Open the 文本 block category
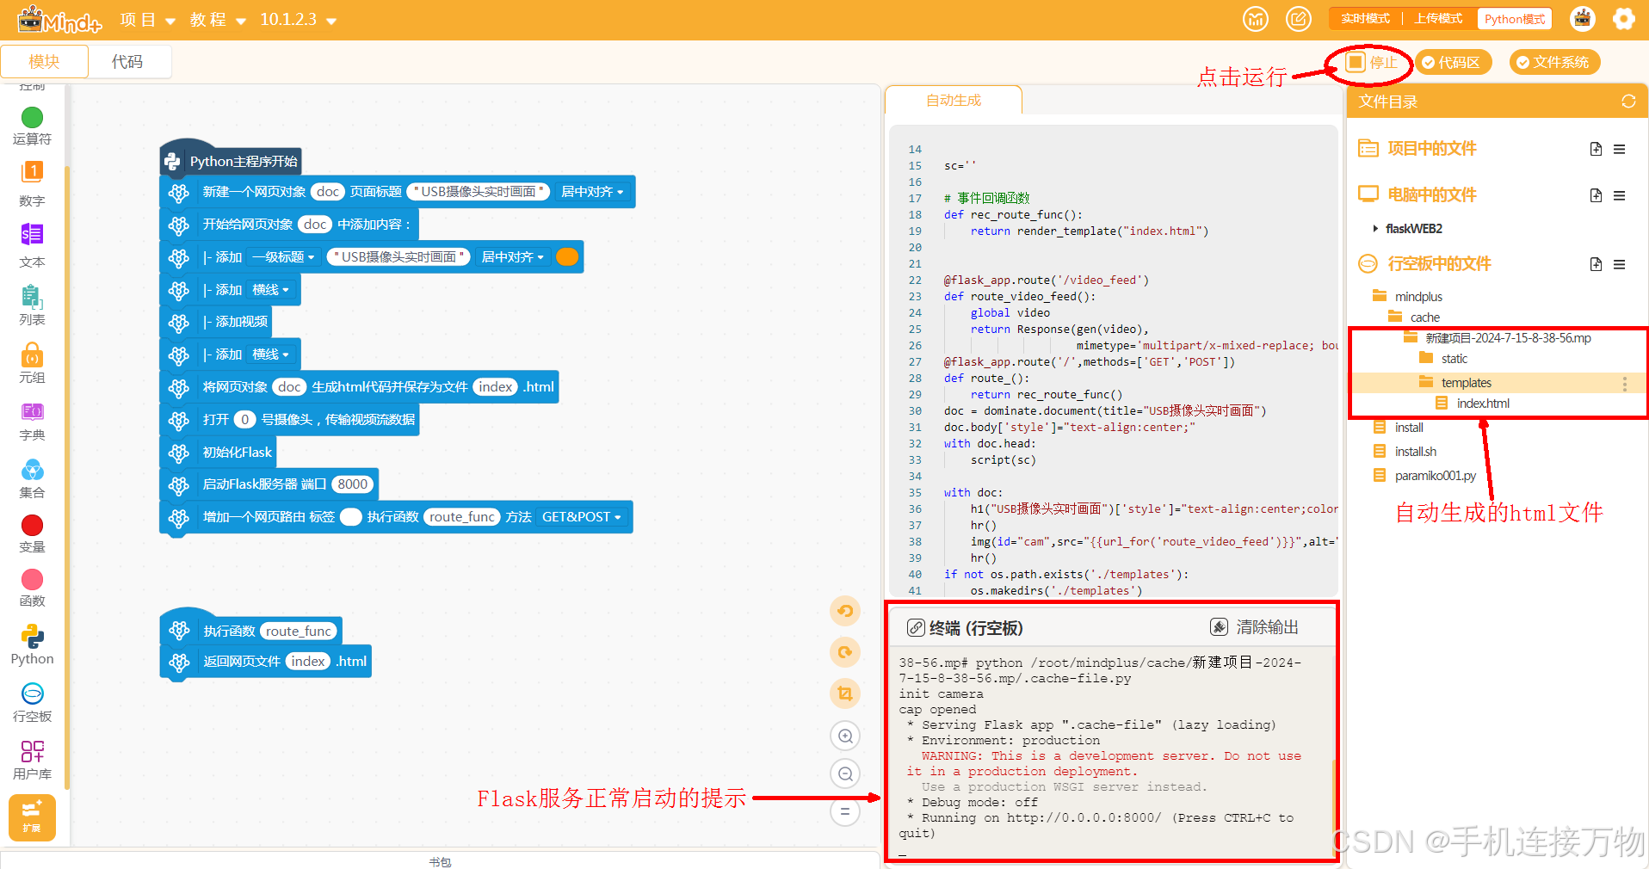This screenshot has height=869, width=1649. pyautogui.click(x=32, y=245)
